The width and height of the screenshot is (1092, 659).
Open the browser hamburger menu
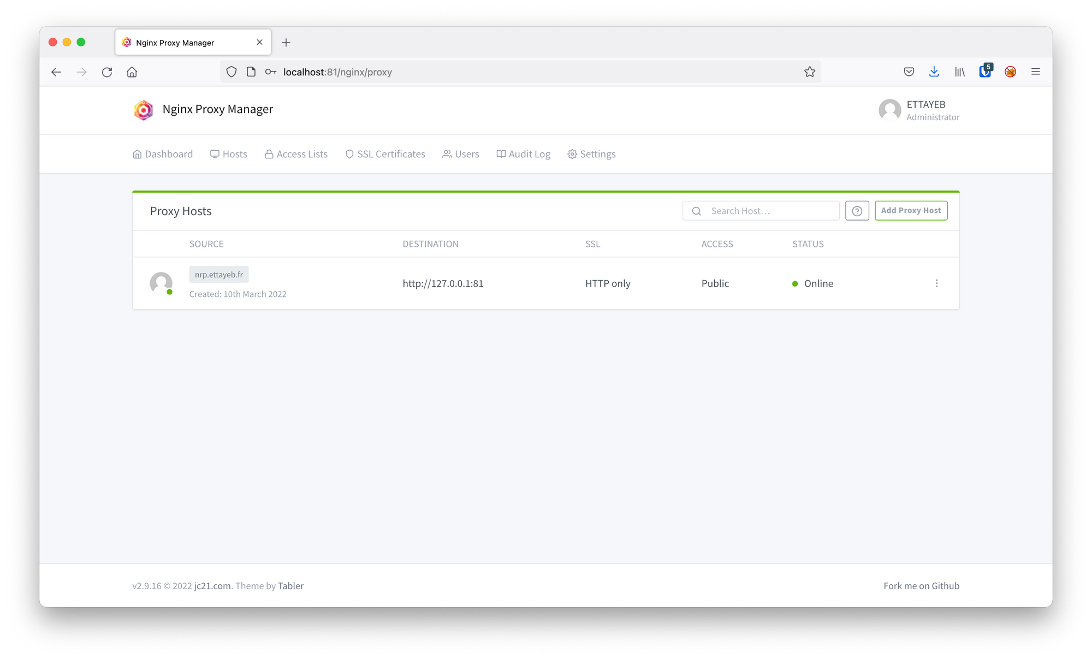coord(1036,72)
